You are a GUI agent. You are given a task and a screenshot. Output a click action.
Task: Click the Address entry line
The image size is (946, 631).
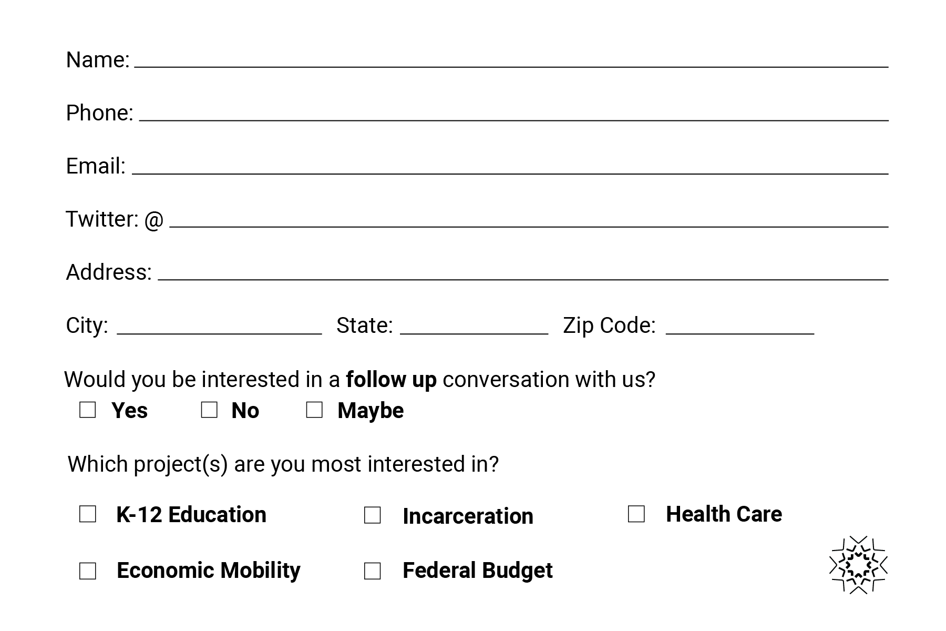tap(523, 272)
